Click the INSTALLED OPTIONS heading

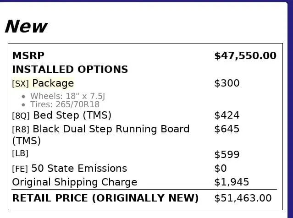coord(70,70)
